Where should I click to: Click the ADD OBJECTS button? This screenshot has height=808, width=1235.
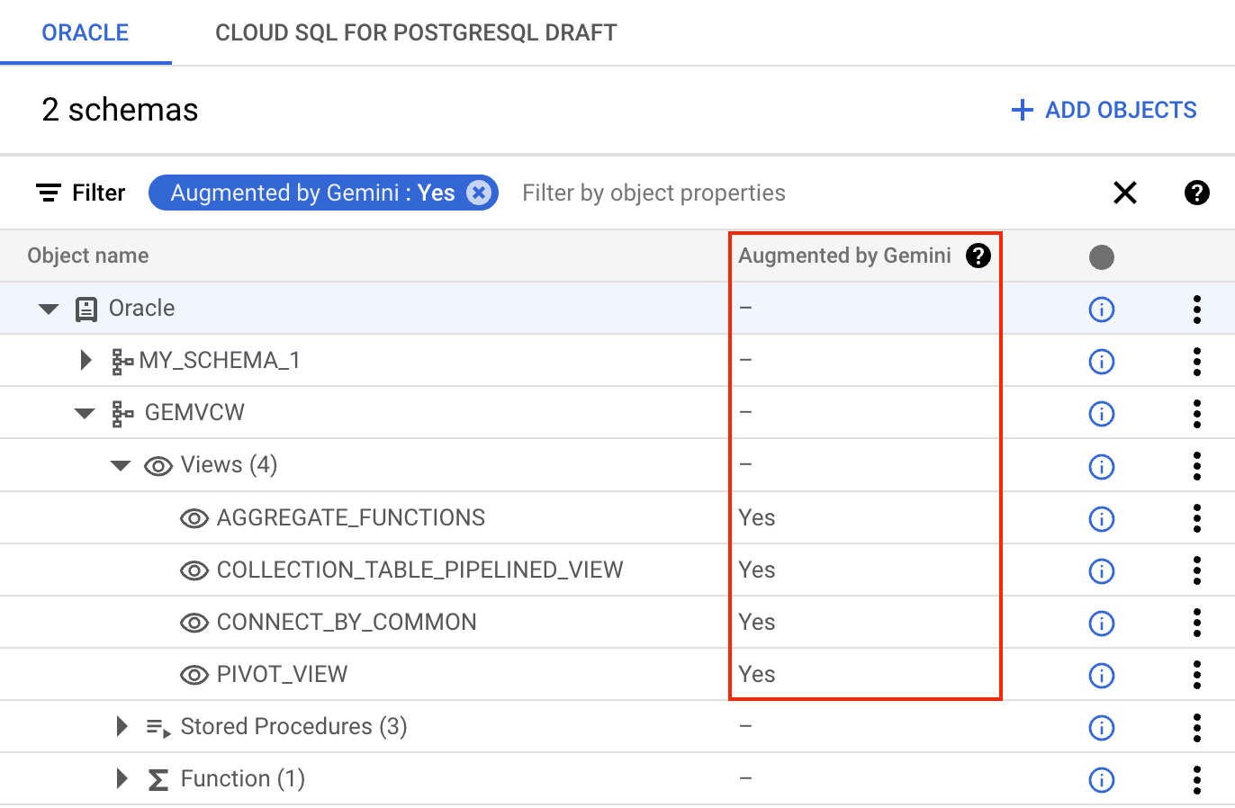pyautogui.click(x=1104, y=109)
